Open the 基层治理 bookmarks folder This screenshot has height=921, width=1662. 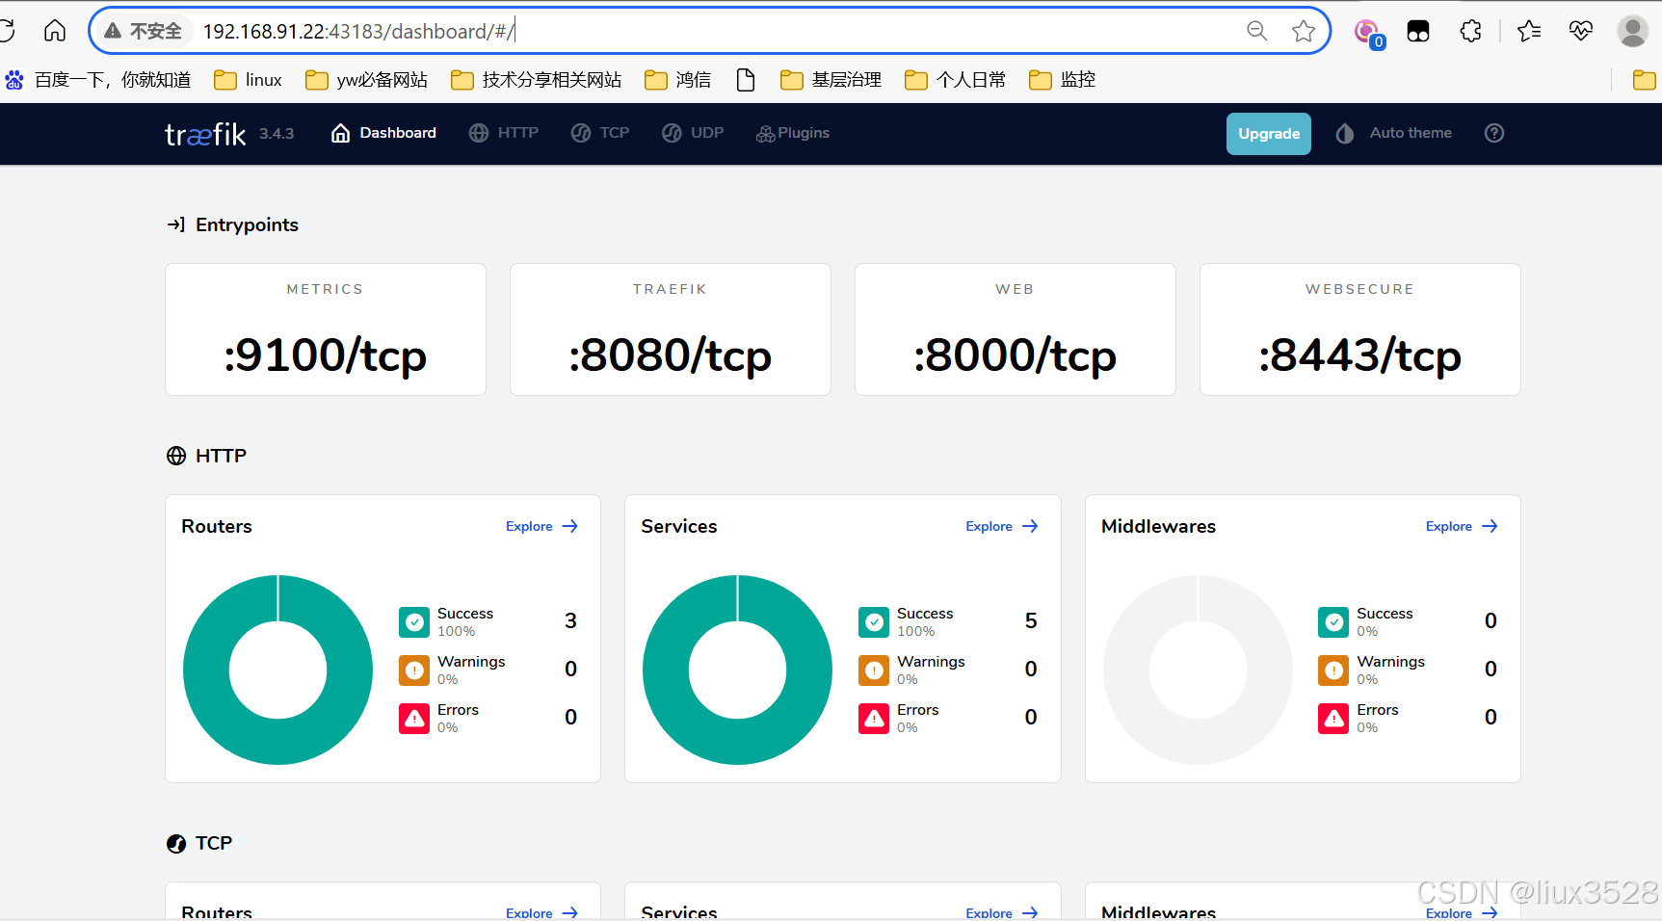pos(831,80)
